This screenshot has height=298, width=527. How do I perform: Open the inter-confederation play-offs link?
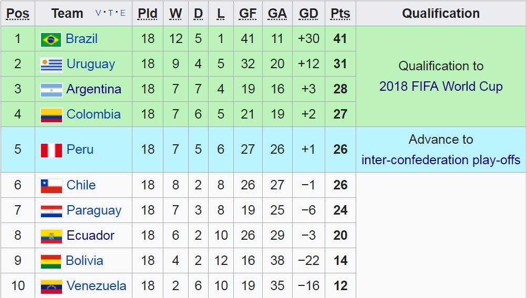pyautogui.click(x=441, y=160)
